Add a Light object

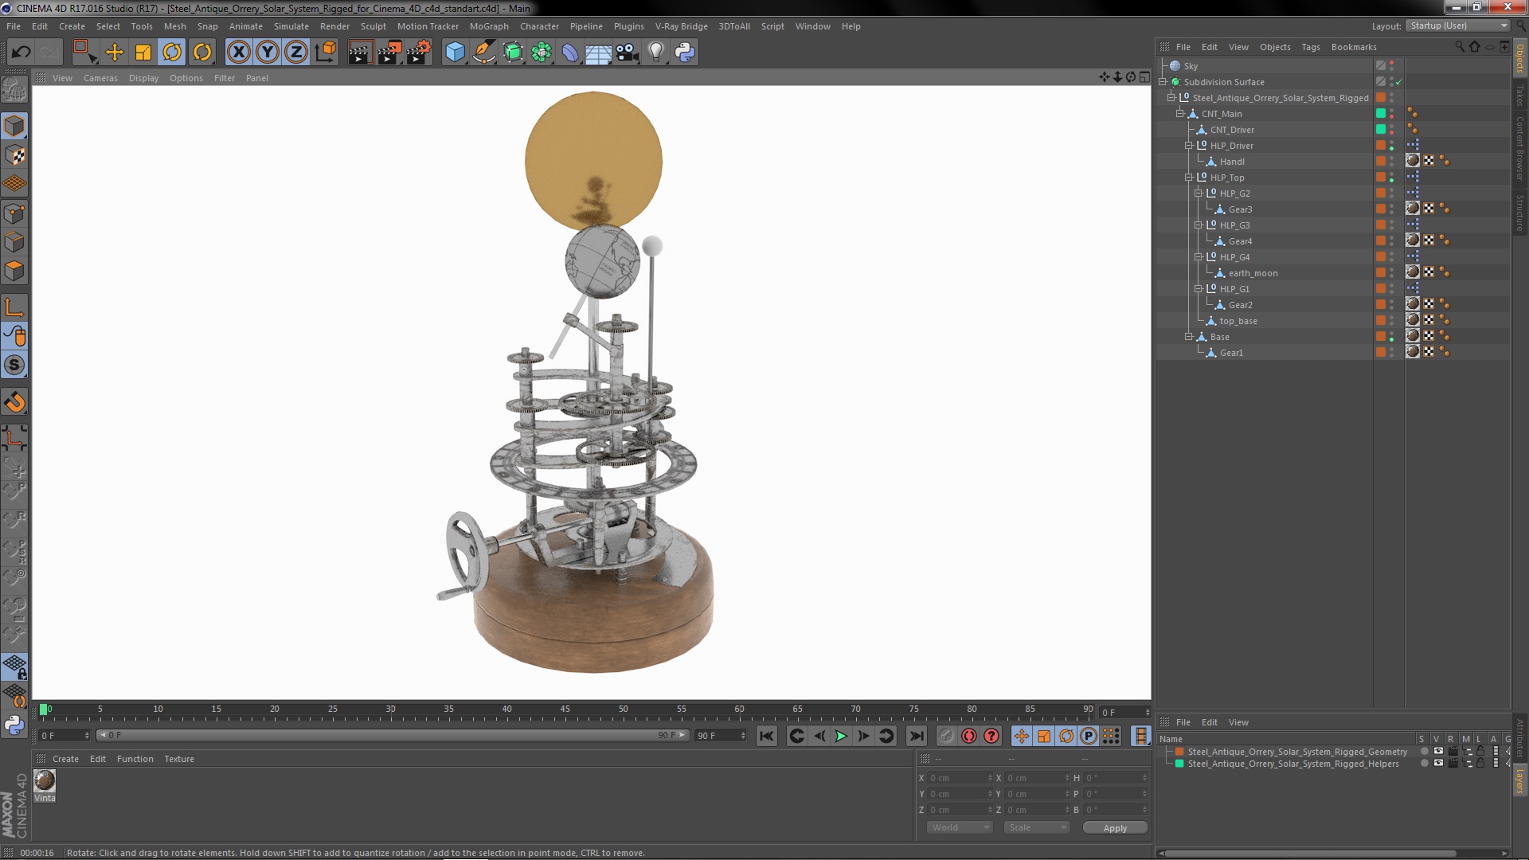click(656, 53)
